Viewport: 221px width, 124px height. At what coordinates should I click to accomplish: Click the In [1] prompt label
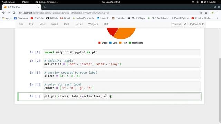tap(36, 52)
